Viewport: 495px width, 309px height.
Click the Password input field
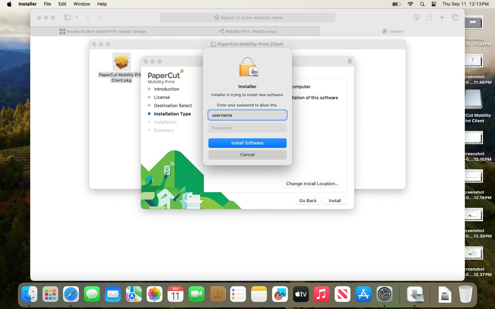(247, 128)
